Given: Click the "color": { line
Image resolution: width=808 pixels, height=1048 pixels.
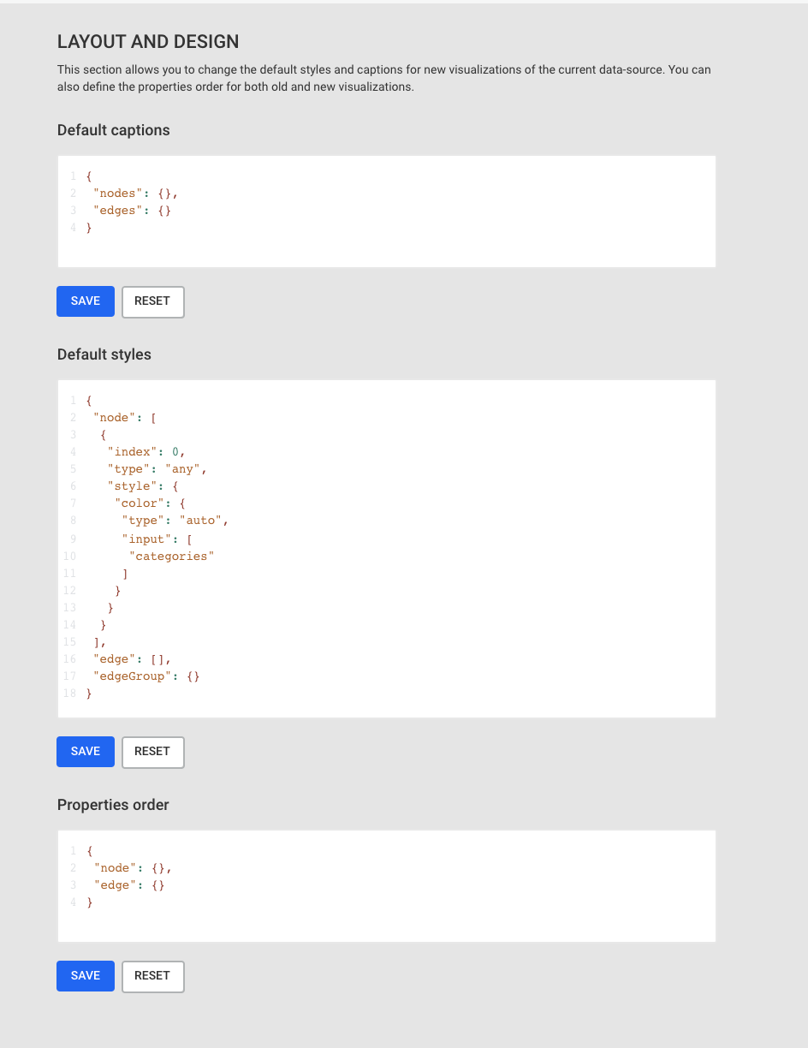Looking at the screenshot, I should pos(150,503).
